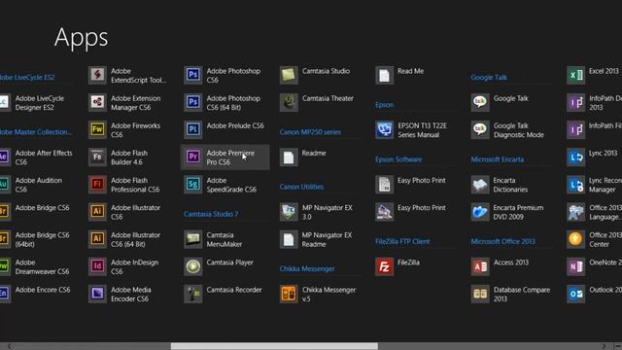Open Adobe InDesign CS6 icon
This screenshot has height=350, width=622.
tap(97, 266)
